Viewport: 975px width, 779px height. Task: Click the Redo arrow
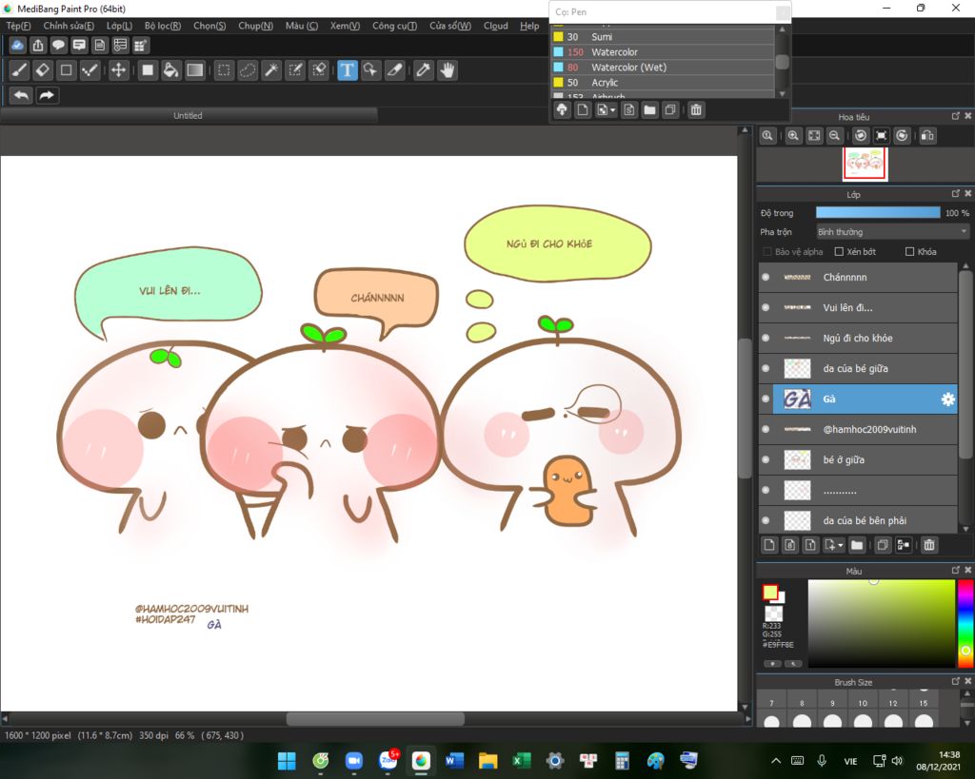[x=47, y=95]
